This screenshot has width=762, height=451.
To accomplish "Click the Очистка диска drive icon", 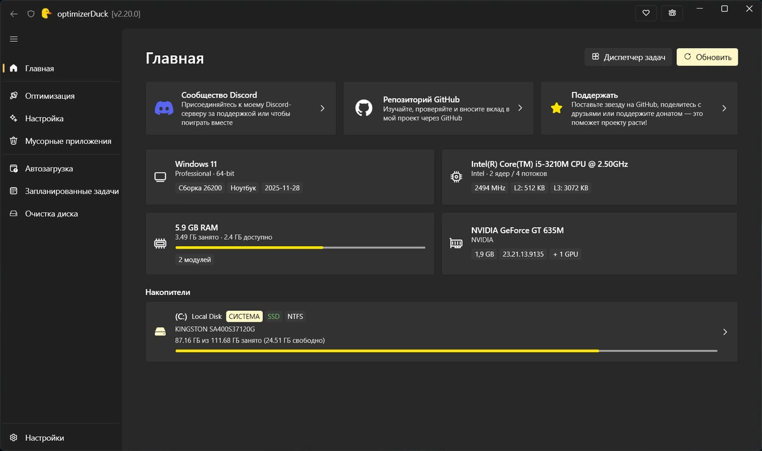I will [14, 214].
